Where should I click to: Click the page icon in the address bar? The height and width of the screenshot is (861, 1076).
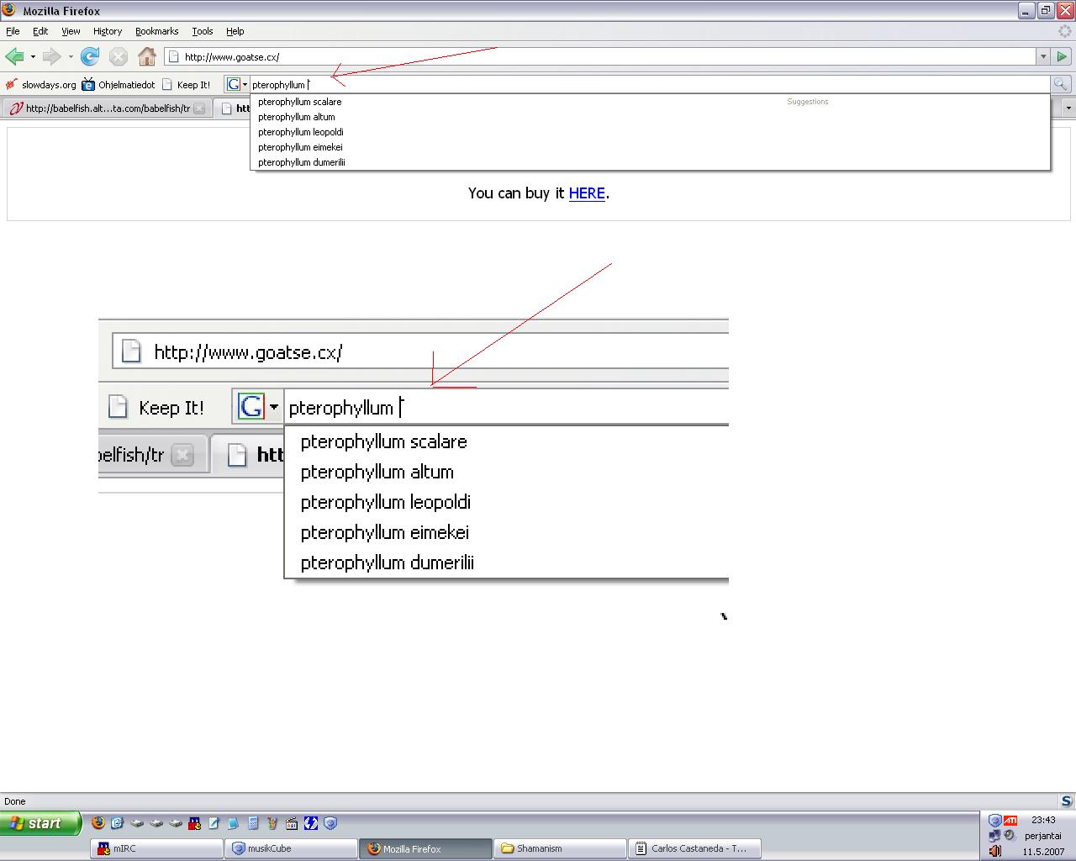174,56
